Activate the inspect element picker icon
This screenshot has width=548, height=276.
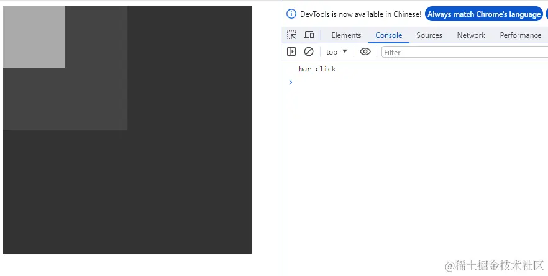(291, 35)
